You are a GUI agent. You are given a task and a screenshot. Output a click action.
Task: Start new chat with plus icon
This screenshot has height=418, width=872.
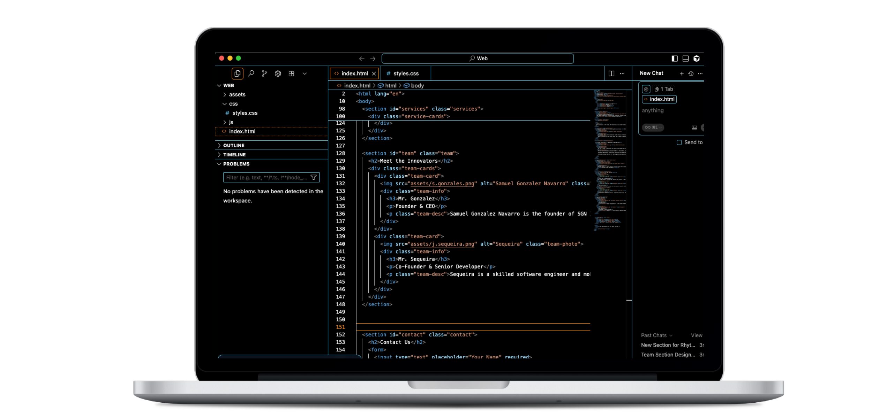[x=682, y=73]
